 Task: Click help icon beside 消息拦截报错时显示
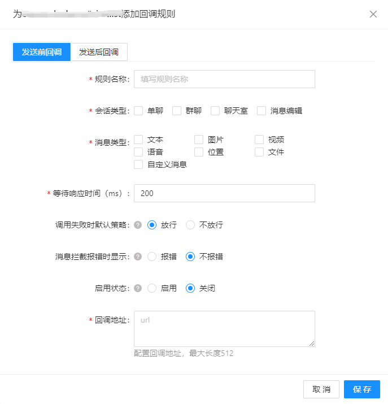point(138,257)
